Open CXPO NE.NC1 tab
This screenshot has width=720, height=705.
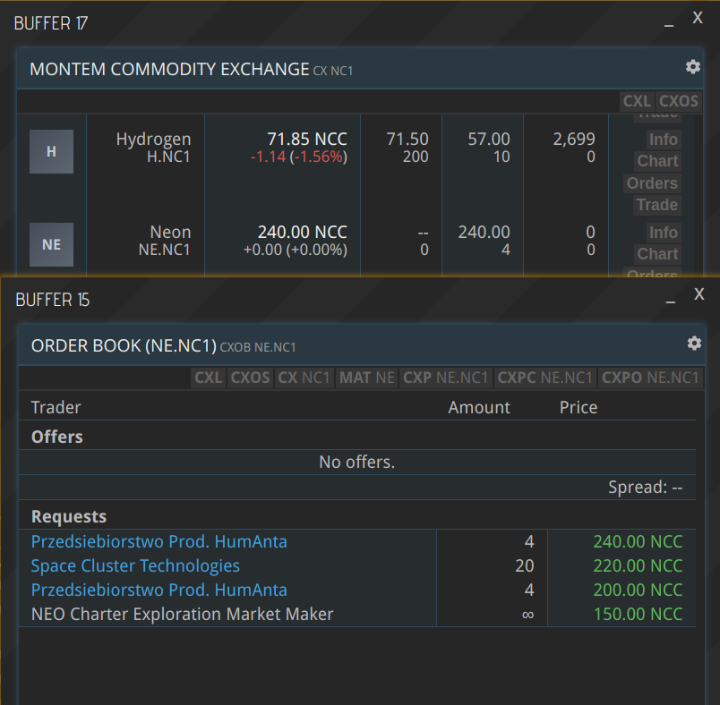pos(649,378)
